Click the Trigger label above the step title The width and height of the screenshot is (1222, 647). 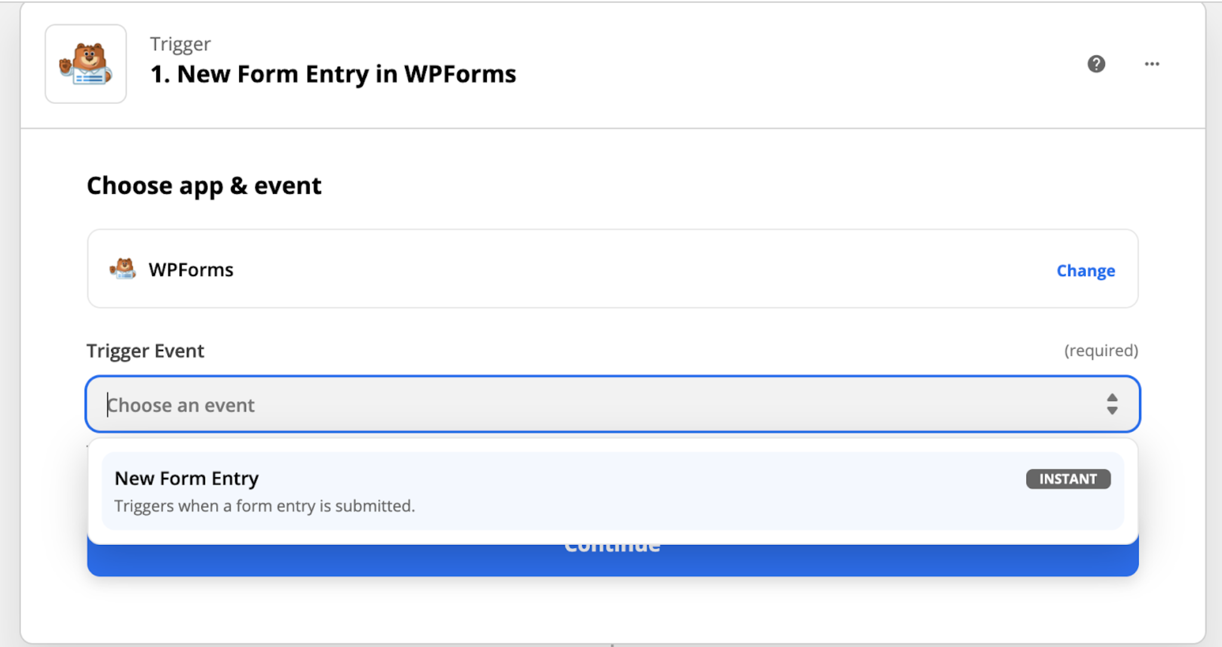tap(180, 43)
